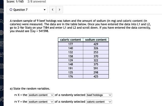
Task: Select table cell with sodium value 375
Action: coord(96,64)
